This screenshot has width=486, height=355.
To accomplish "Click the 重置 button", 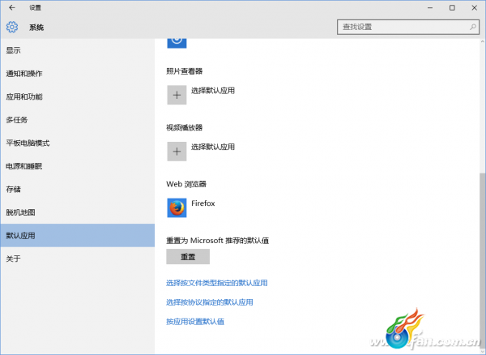I will point(188,256).
